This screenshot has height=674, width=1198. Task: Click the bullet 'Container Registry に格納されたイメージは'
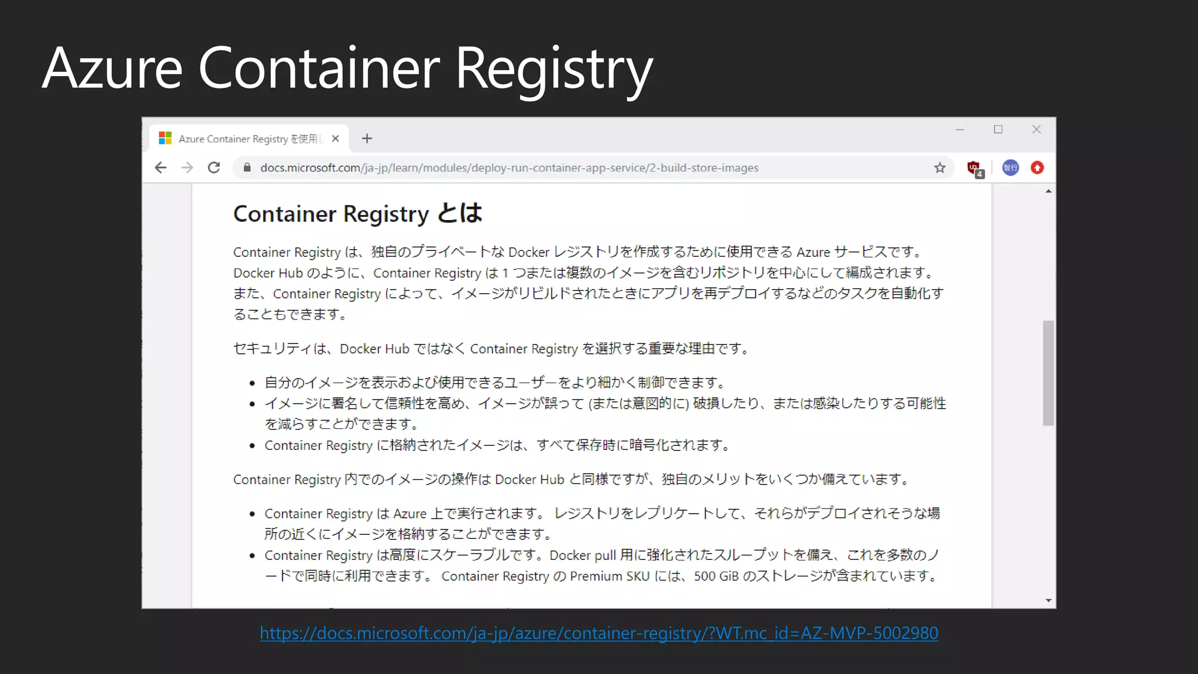(x=498, y=445)
